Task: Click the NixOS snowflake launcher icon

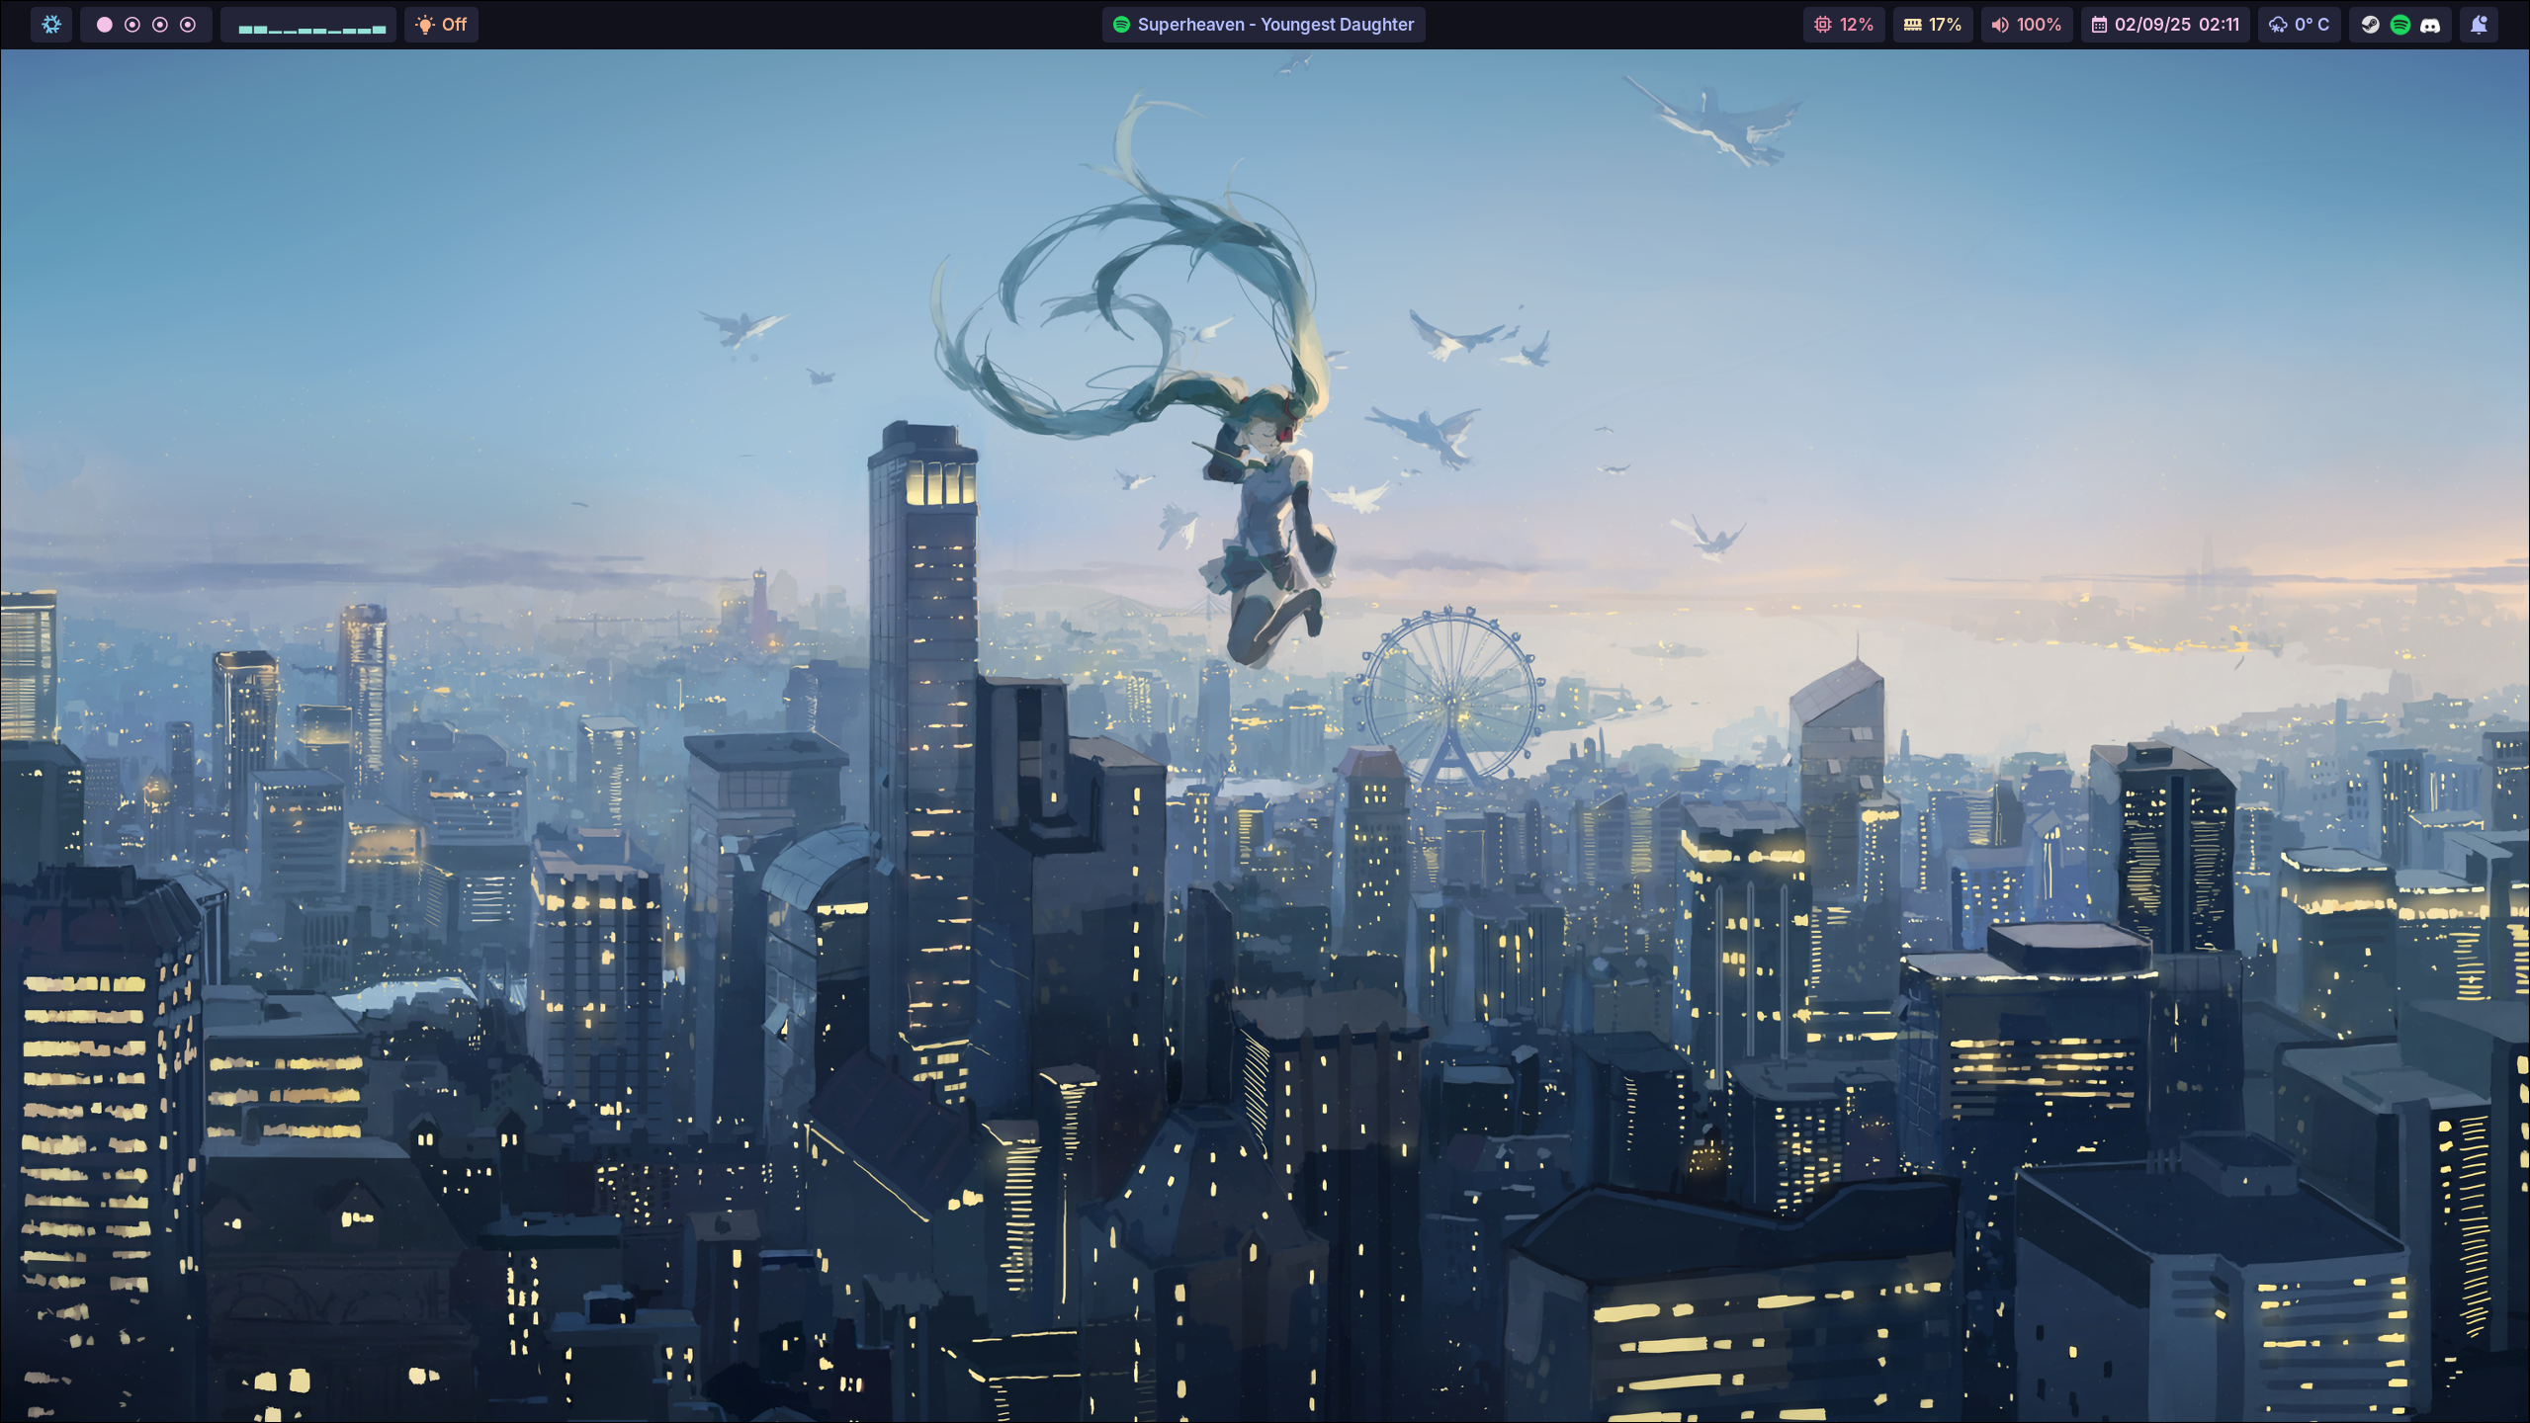Action: (x=51, y=25)
